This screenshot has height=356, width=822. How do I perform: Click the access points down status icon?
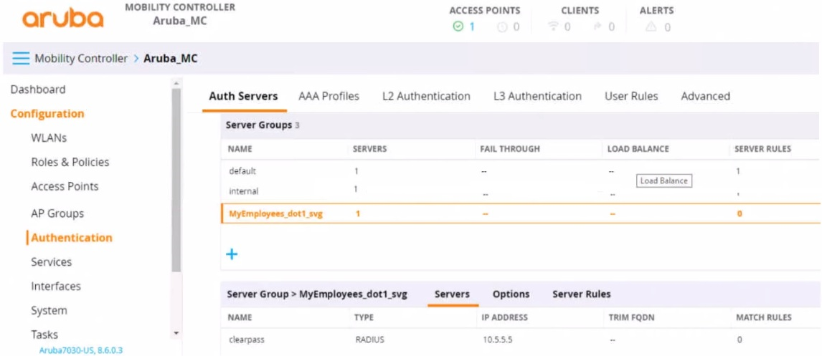point(502,27)
